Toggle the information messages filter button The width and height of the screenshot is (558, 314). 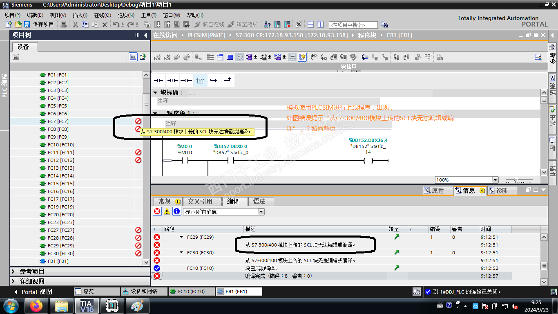click(176, 211)
